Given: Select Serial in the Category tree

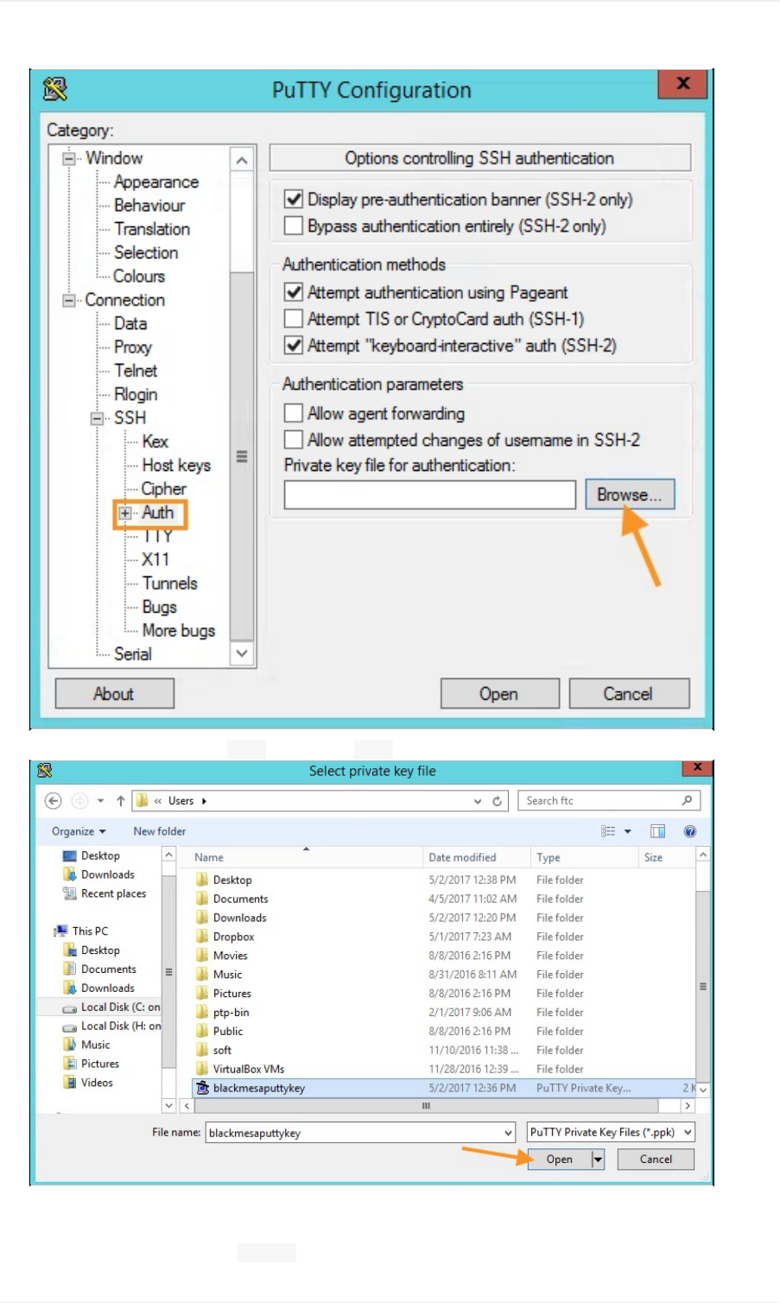Looking at the screenshot, I should click(133, 654).
